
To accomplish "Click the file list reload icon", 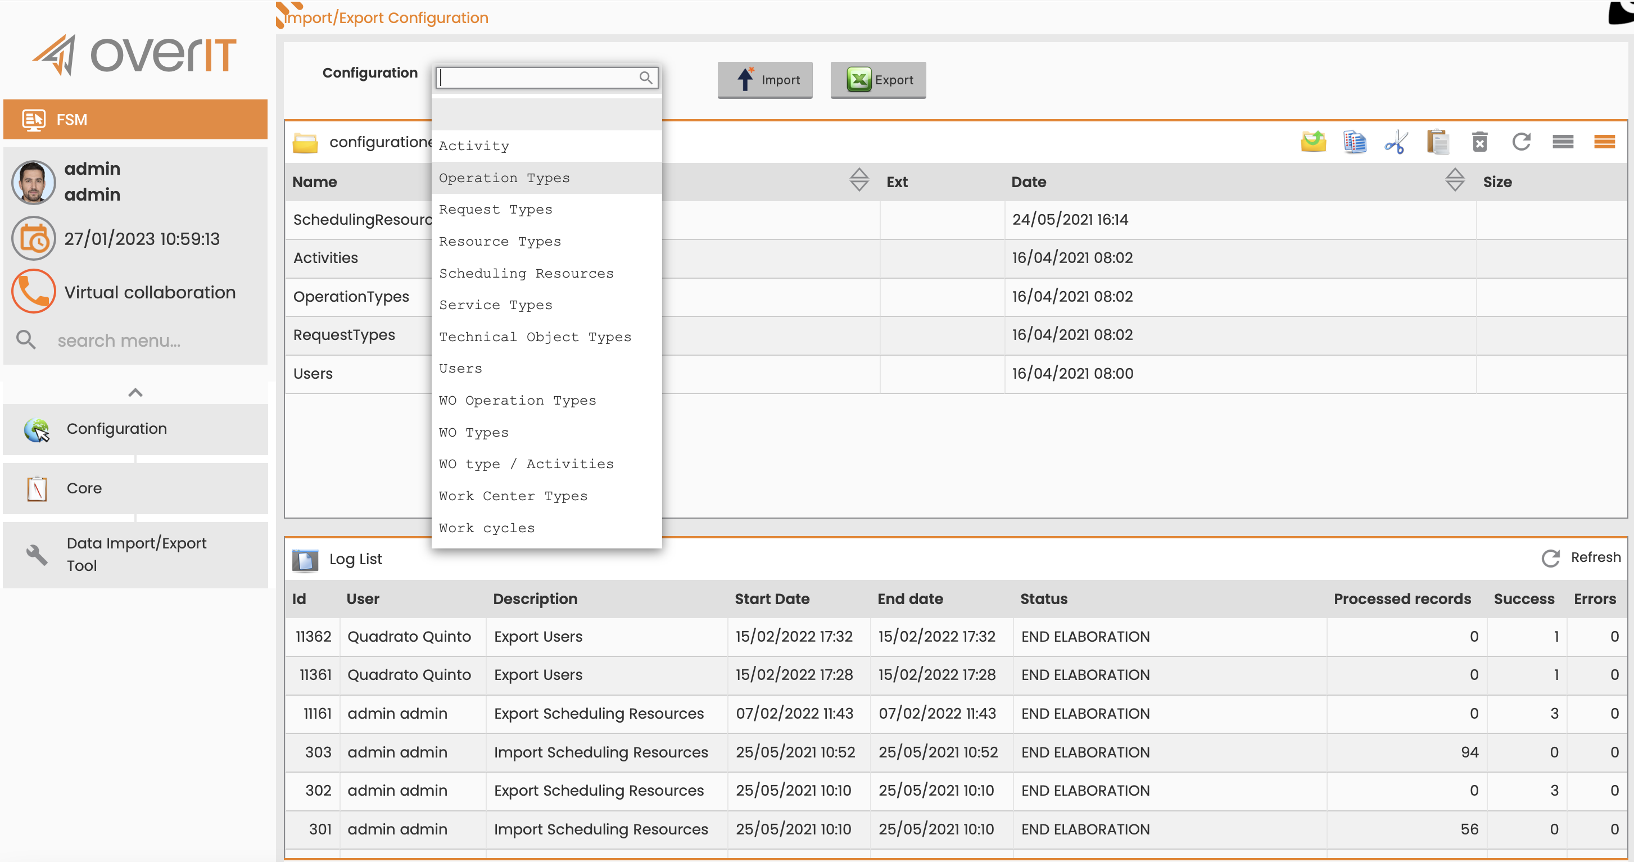I will click(1521, 142).
